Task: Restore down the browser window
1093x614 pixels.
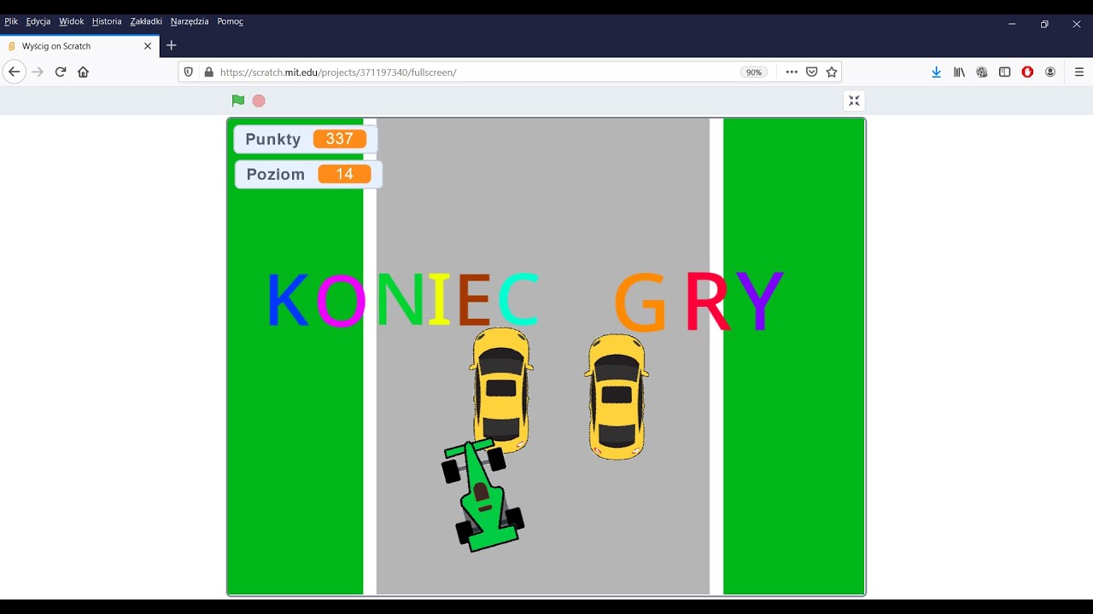Action: 1044,24
